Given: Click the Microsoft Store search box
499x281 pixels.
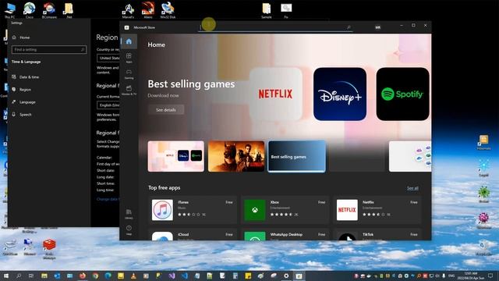Looking at the screenshot, I should (x=275, y=27).
